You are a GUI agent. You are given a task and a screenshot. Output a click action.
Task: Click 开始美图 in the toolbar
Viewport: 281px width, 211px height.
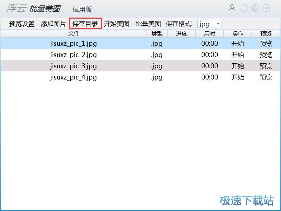coord(117,24)
